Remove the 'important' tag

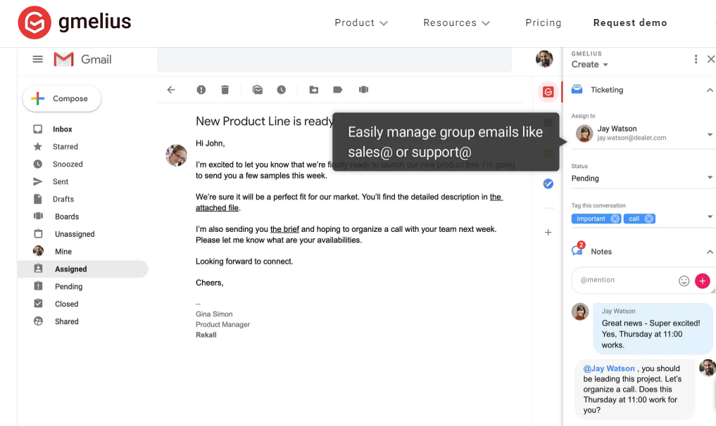(x=615, y=219)
